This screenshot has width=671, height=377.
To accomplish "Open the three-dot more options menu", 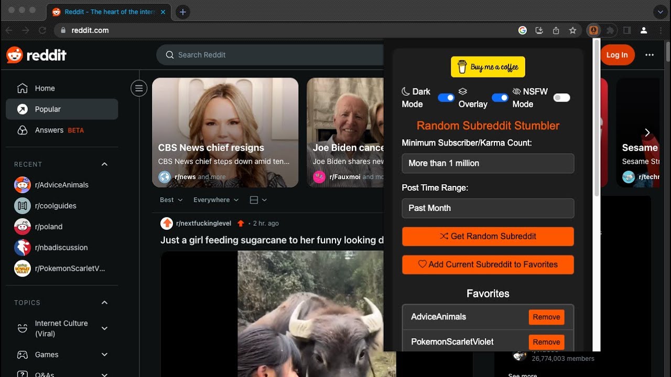I will [x=650, y=55].
